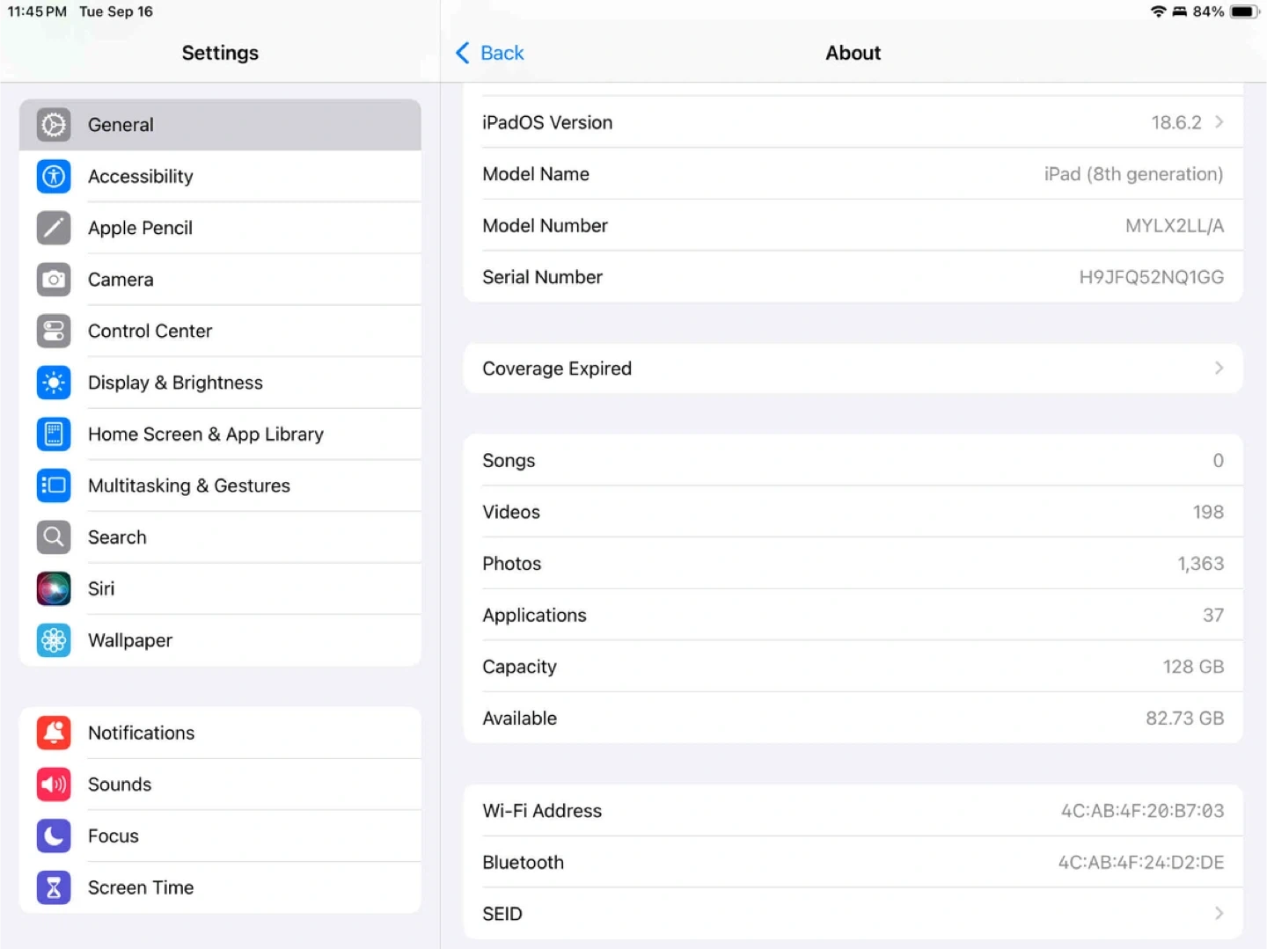
Task: Tap the Siri icon
Action: pyautogui.click(x=54, y=588)
